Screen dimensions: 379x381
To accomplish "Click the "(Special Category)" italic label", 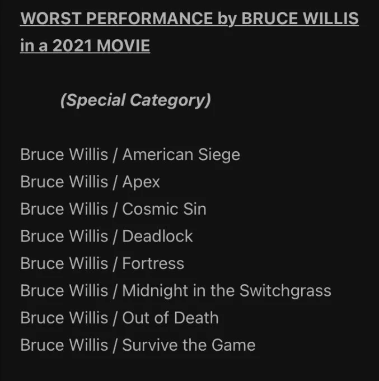I will pos(135,100).
